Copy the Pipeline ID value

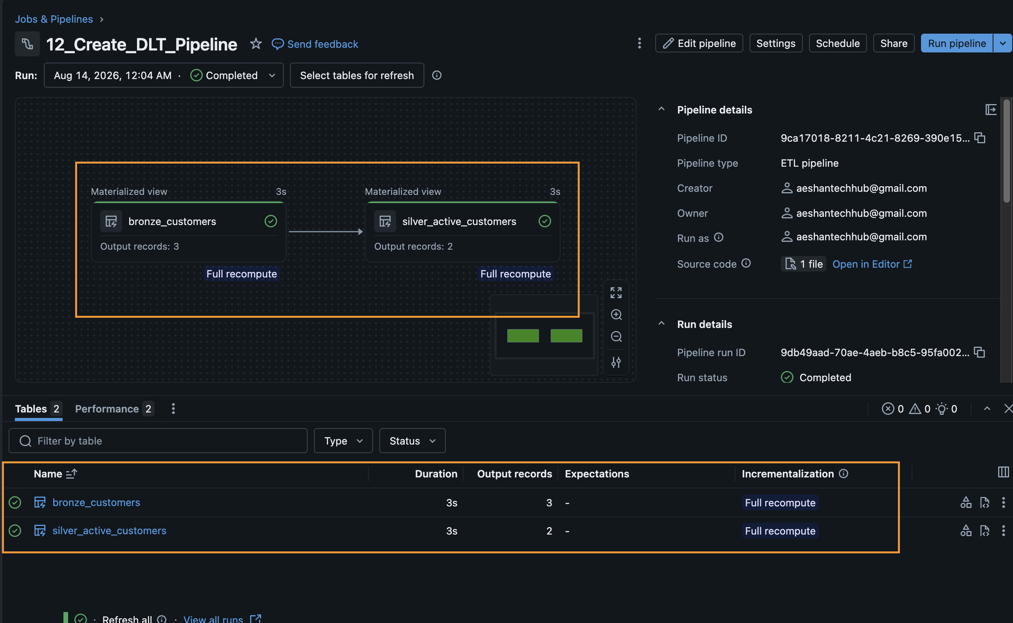[980, 138]
